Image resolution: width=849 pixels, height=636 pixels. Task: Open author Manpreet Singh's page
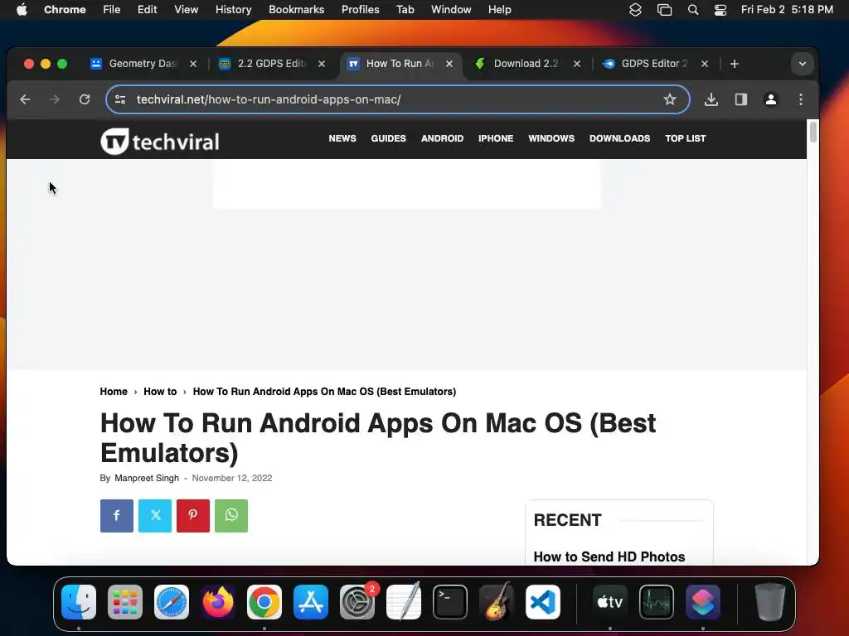(146, 478)
